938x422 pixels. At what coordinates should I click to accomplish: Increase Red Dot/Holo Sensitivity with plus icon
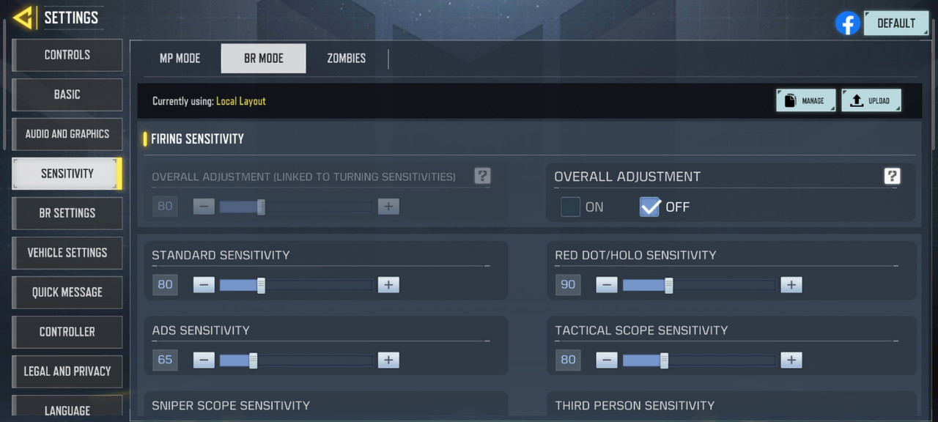click(x=791, y=284)
